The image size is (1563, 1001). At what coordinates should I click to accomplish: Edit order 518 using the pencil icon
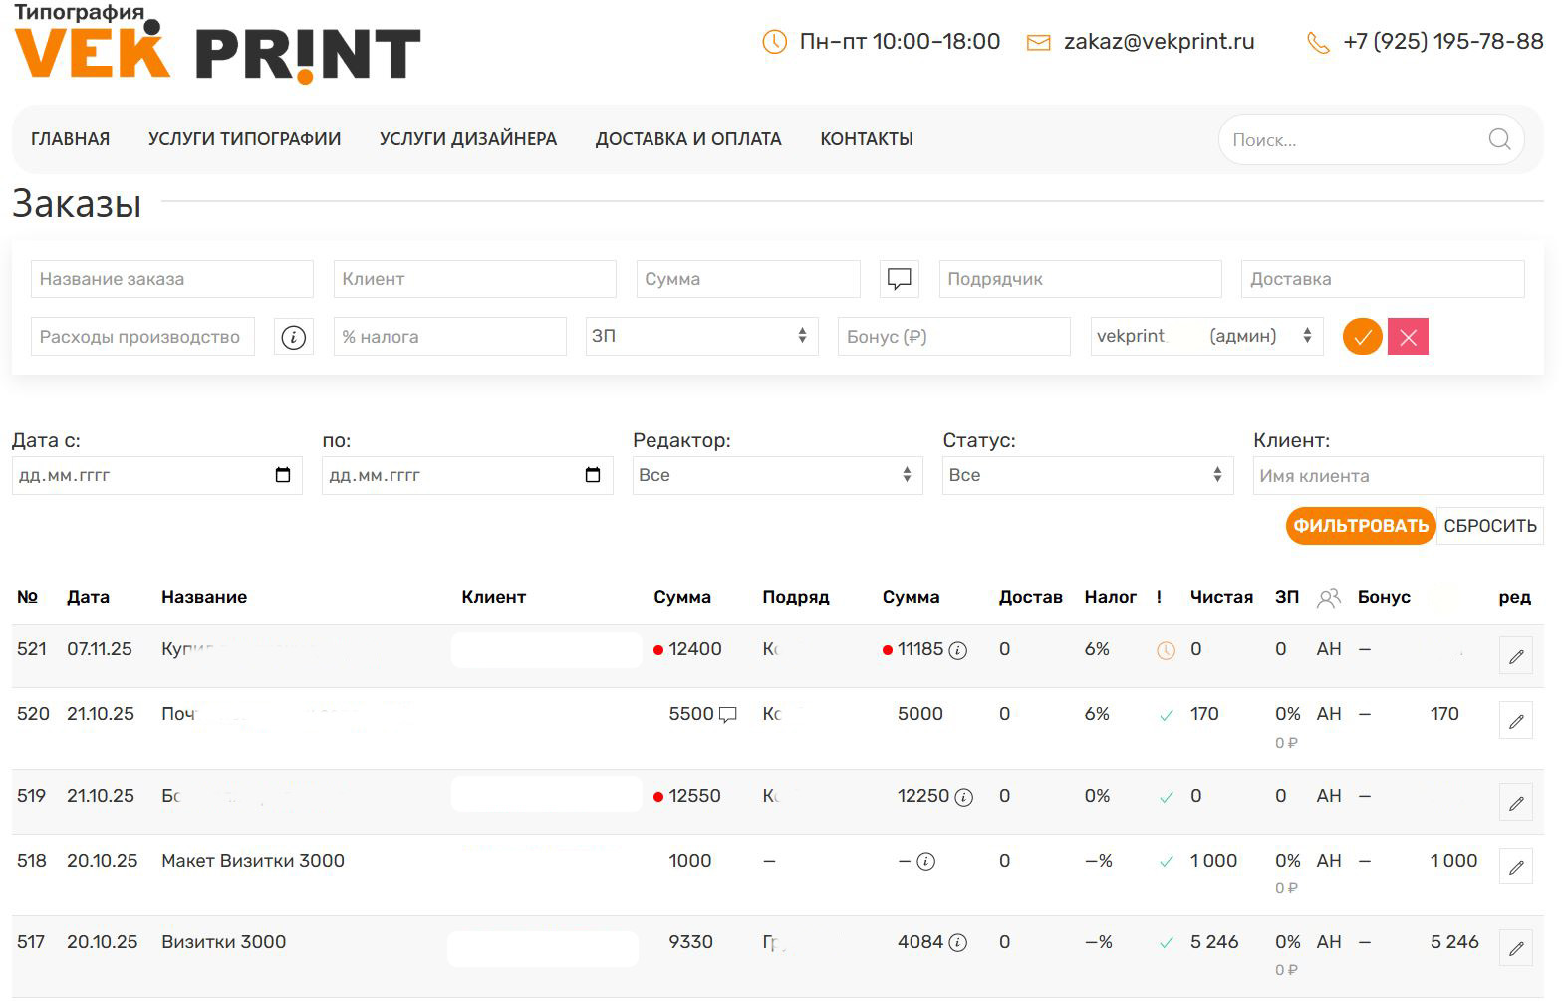click(1515, 868)
